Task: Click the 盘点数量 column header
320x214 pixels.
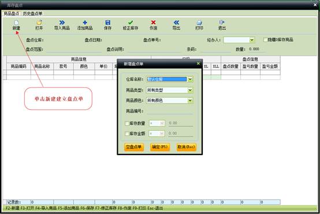Action: 230,66
